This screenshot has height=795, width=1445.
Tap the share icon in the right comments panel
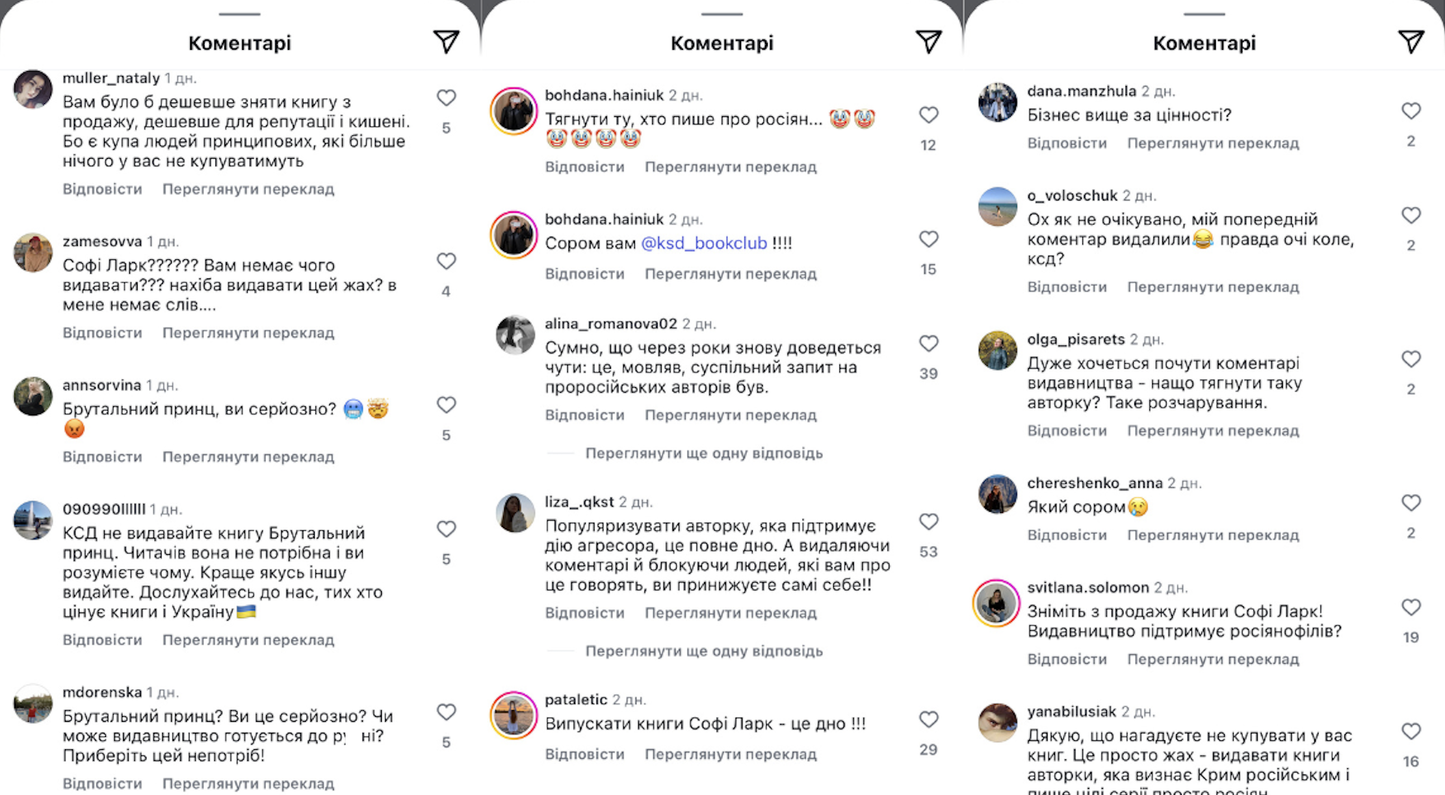(x=1411, y=42)
